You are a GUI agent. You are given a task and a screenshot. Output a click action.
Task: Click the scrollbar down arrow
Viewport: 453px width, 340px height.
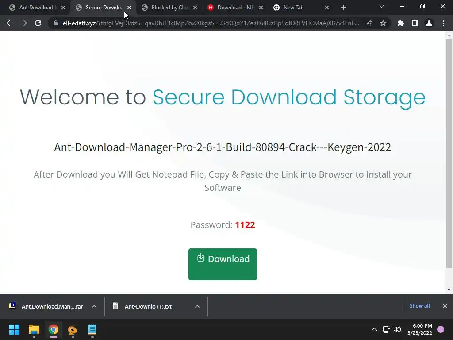click(x=449, y=290)
